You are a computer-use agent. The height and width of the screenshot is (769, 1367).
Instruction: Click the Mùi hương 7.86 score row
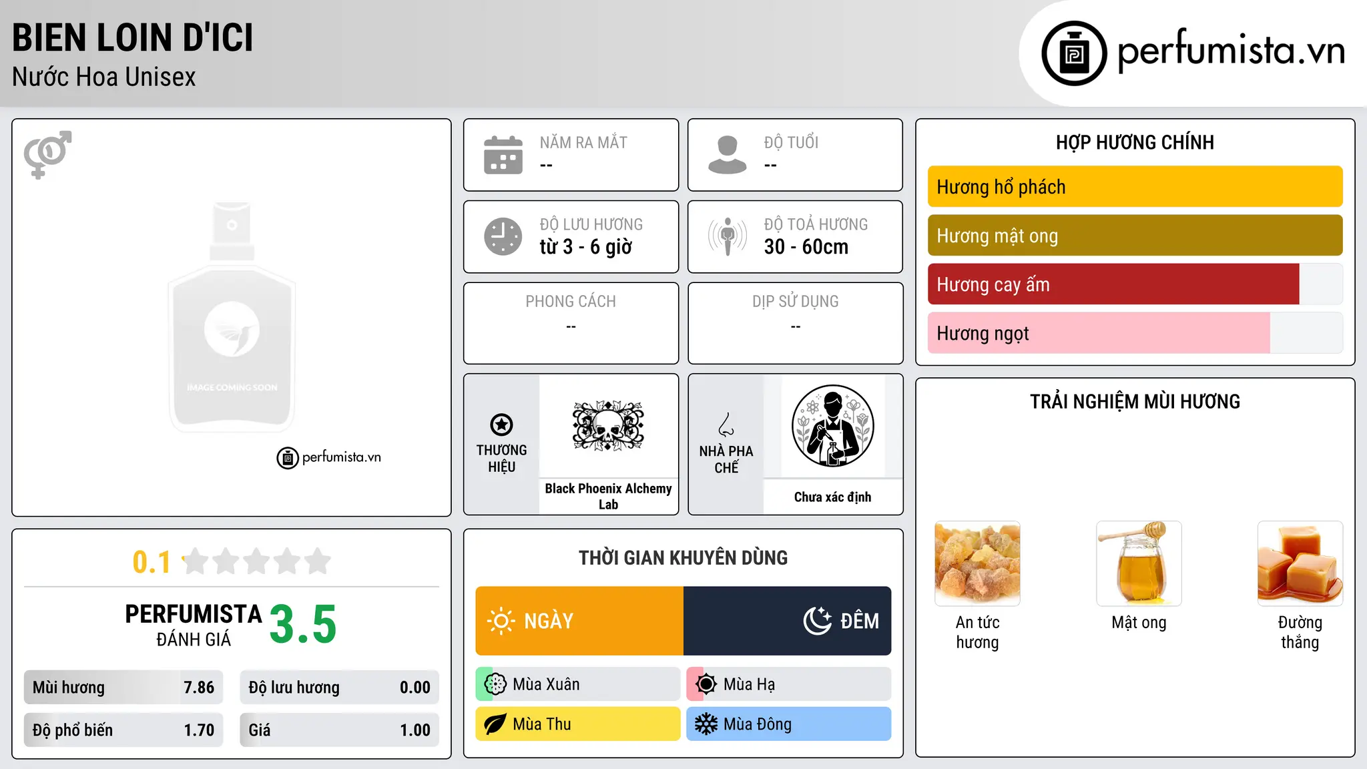pos(123,688)
